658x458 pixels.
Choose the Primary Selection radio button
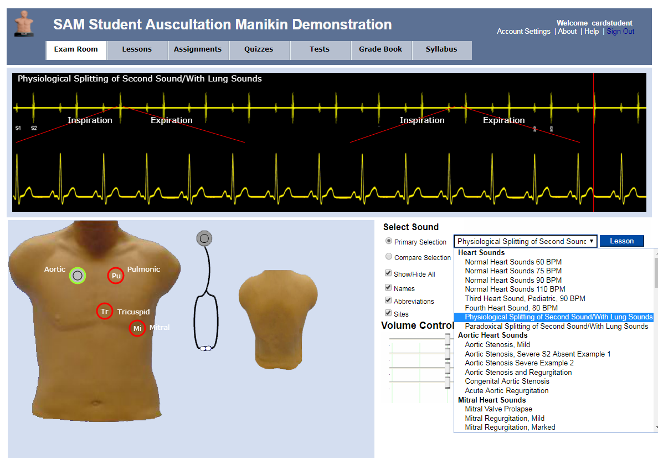pos(389,241)
